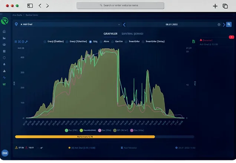Screen dimensions: 236x163
Task: Click Ana Sayfa breadcrumb link
Action: pos(17,15)
